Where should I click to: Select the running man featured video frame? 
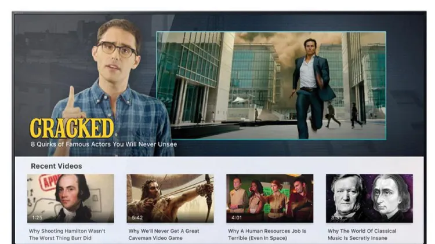tap(271, 86)
